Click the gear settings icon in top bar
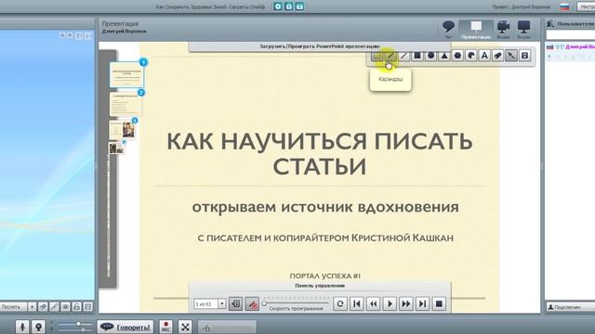The width and height of the screenshot is (595, 334). (278, 6)
